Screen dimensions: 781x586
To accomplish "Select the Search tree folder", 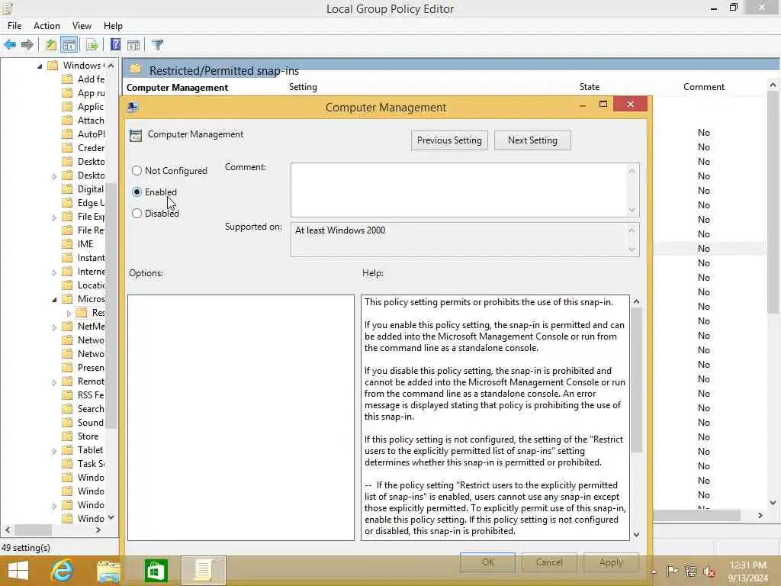I will pos(91,409).
